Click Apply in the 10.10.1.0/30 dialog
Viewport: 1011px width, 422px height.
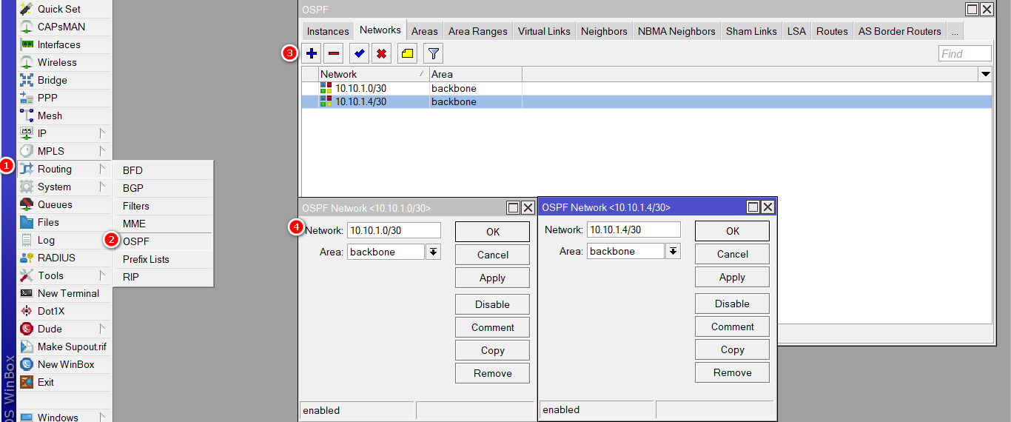(x=492, y=278)
